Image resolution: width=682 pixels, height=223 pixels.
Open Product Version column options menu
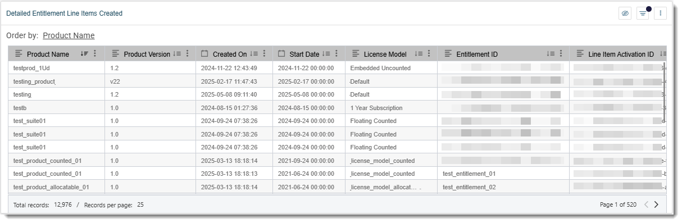coord(187,54)
